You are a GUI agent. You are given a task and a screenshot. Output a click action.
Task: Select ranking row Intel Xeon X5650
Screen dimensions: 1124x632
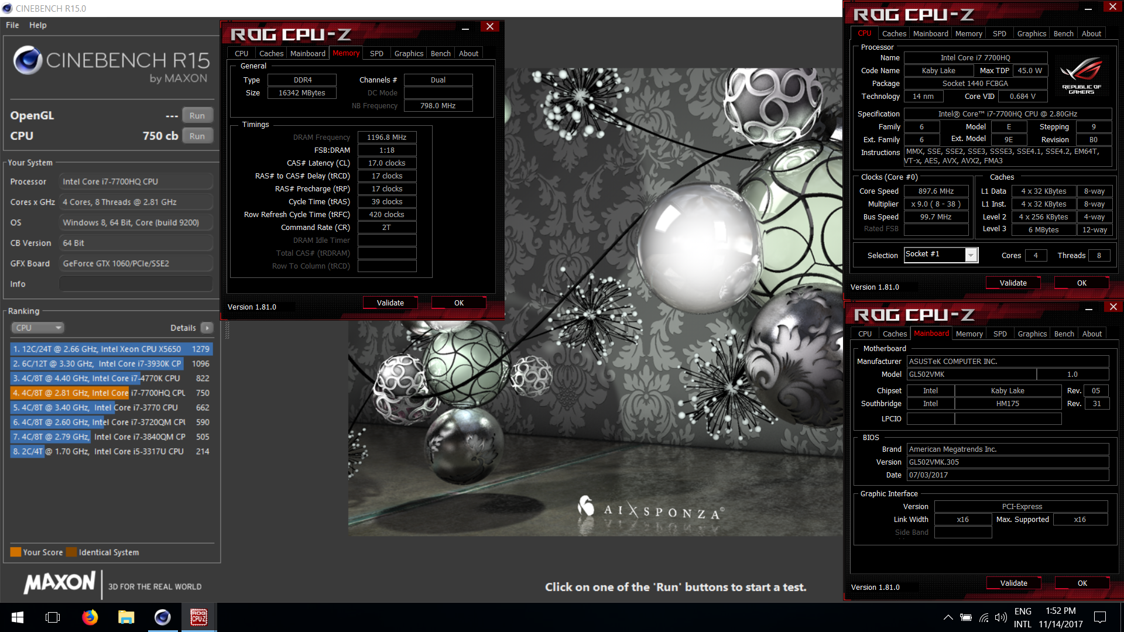pyautogui.click(x=111, y=349)
